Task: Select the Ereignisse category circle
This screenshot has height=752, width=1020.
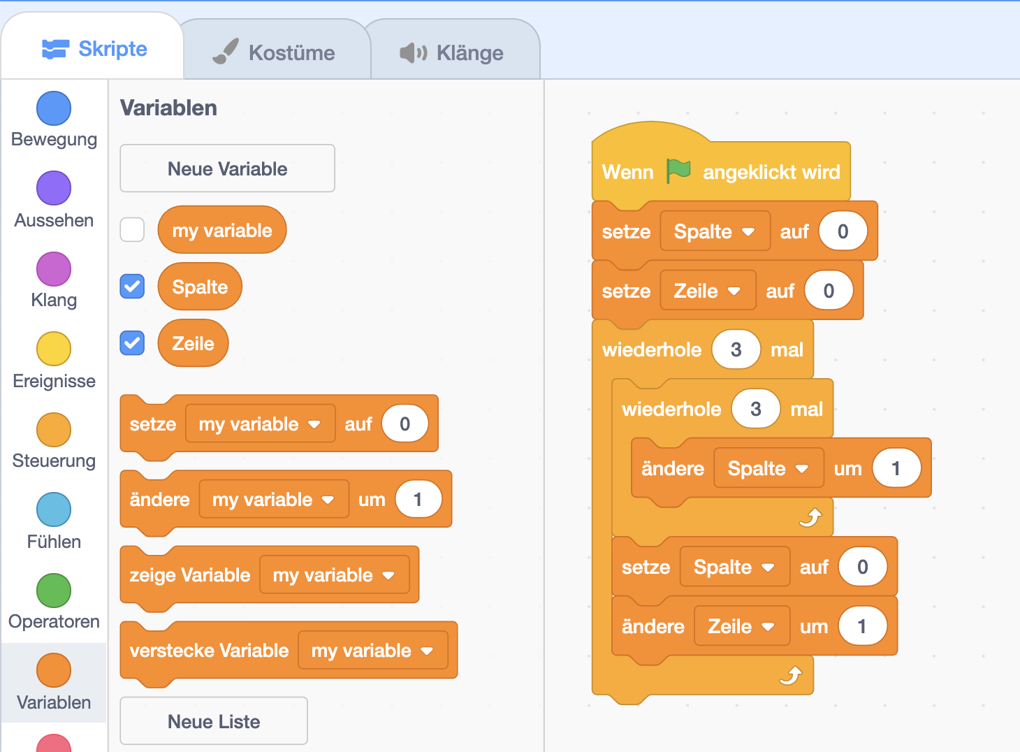Action: [x=54, y=349]
